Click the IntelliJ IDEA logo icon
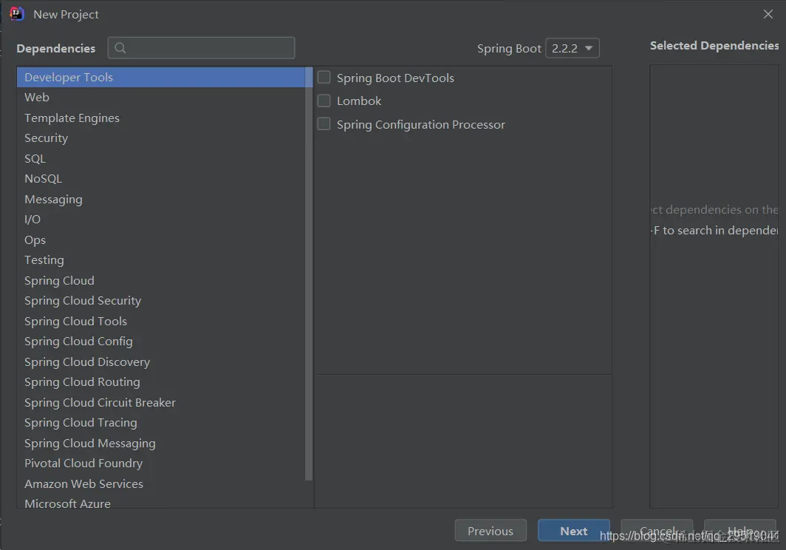 point(16,13)
